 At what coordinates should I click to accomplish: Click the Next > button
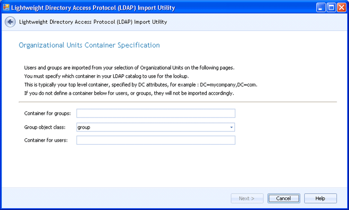coord(247,199)
